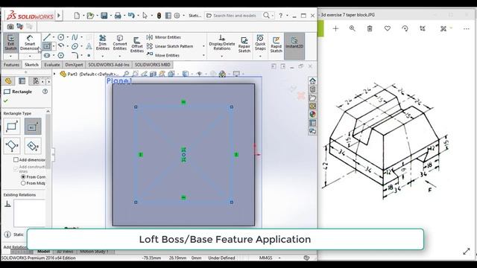Viewport: 477px width, 268px height.
Task: Select the Center Rectangle tool in ribbon
Action: (x=46, y=46)
